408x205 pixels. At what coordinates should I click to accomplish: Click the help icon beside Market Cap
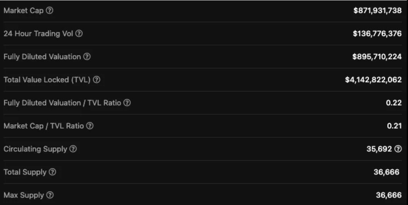coord(49,11)
